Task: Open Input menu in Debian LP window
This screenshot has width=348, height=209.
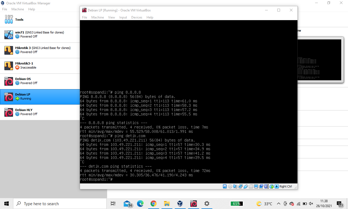Action: pos(123,17)
